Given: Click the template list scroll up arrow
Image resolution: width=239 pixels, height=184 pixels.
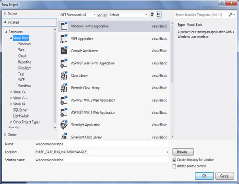Looking at the screenshot, I should click(x=172, y=23).
